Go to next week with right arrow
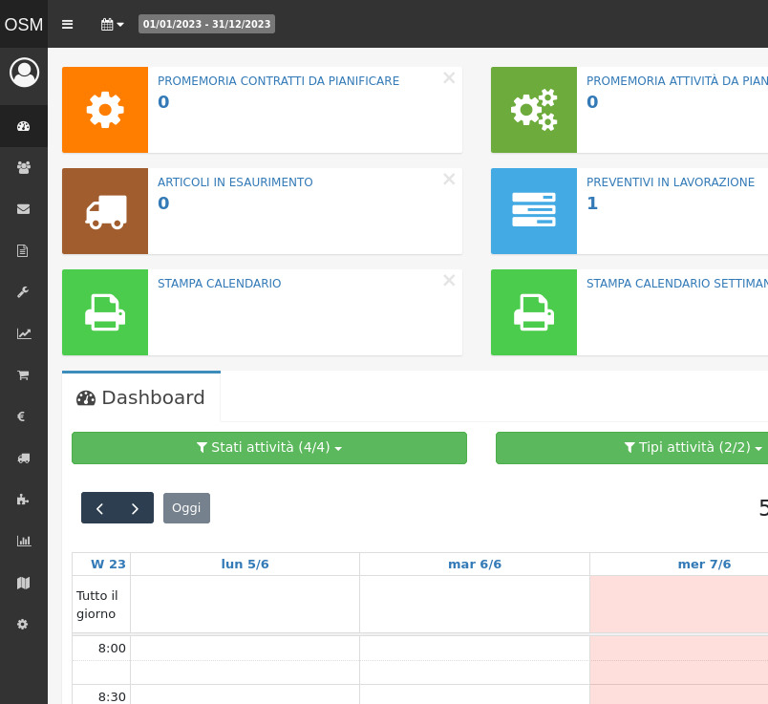This screenshot has width=768, height=704. coord(135,508)
